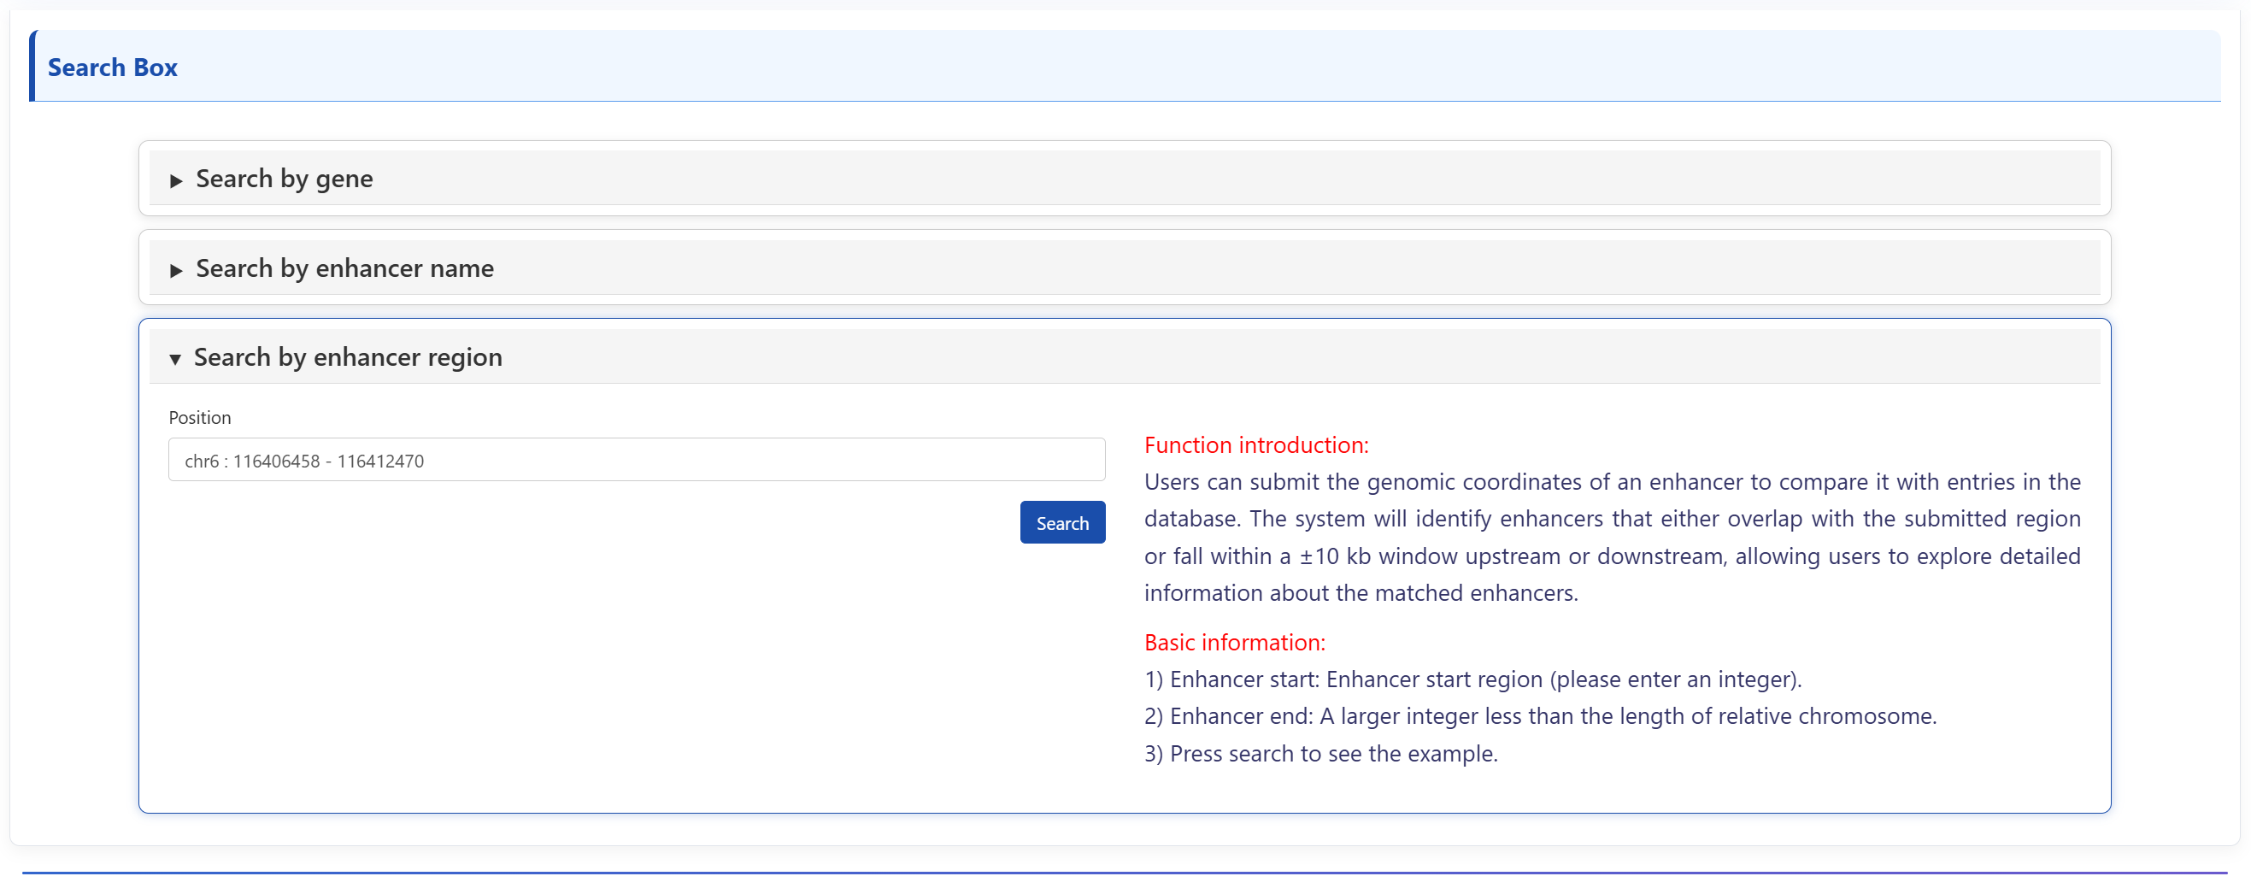The height and width of the screenshot is (888, 2251).
Task: Click the "Search by enhancer region" title
Action: click(x=348, y=357)
